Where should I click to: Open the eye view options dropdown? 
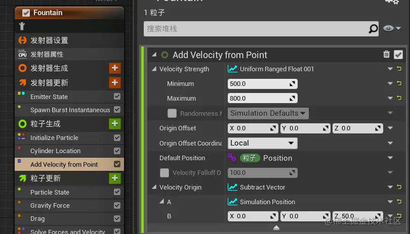click(x=392, y=28)
